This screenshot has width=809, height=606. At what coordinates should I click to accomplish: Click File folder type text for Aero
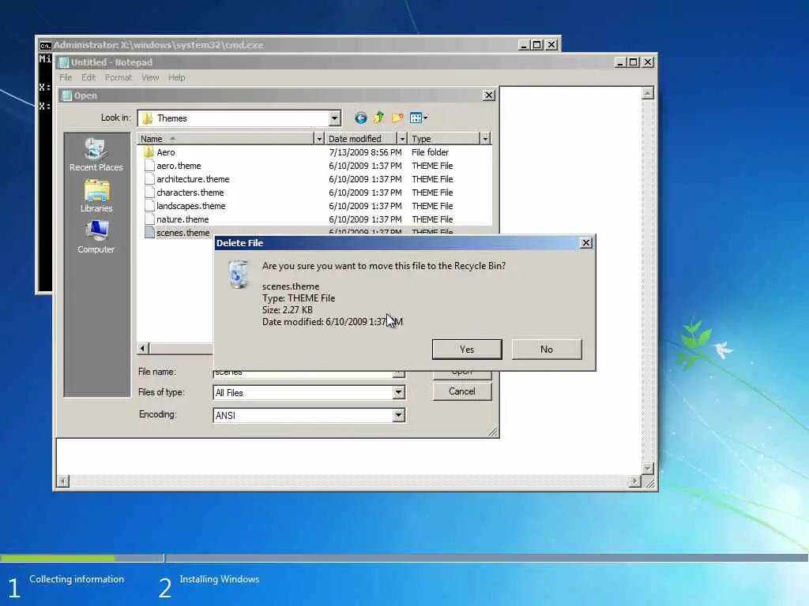[x=431, y=152]
